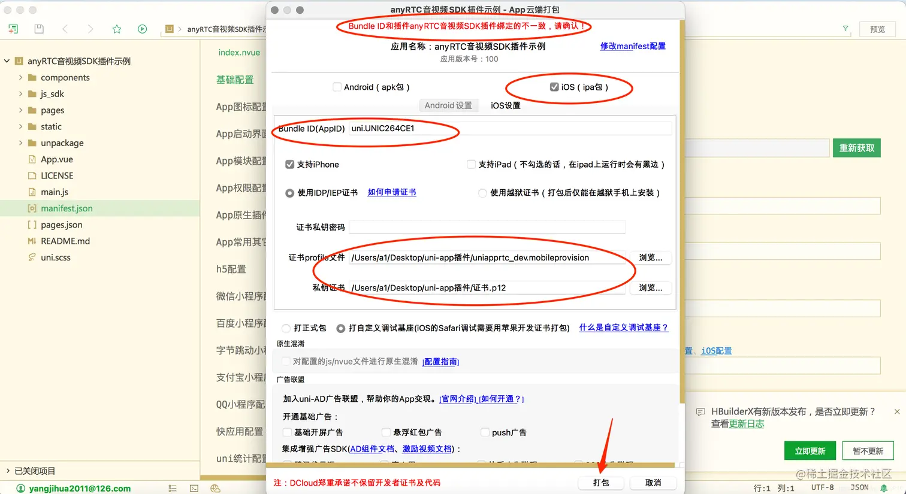Click the bookmark star icon in toolbar
The height and width of the screenshot is (494, 906).
tap(117, 29)
